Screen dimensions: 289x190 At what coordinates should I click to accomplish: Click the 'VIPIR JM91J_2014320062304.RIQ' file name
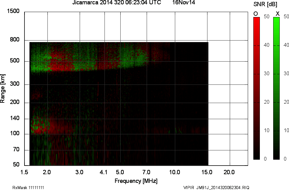coord(216,188)
